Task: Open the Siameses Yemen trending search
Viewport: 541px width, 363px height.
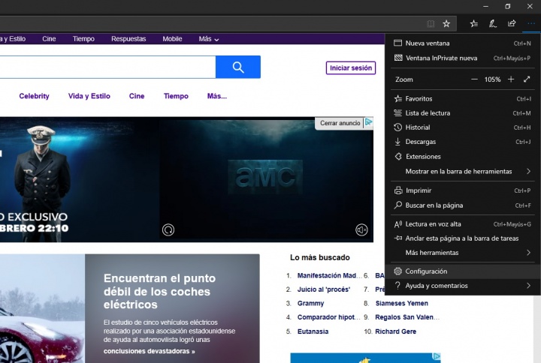Action: (401, 304)
